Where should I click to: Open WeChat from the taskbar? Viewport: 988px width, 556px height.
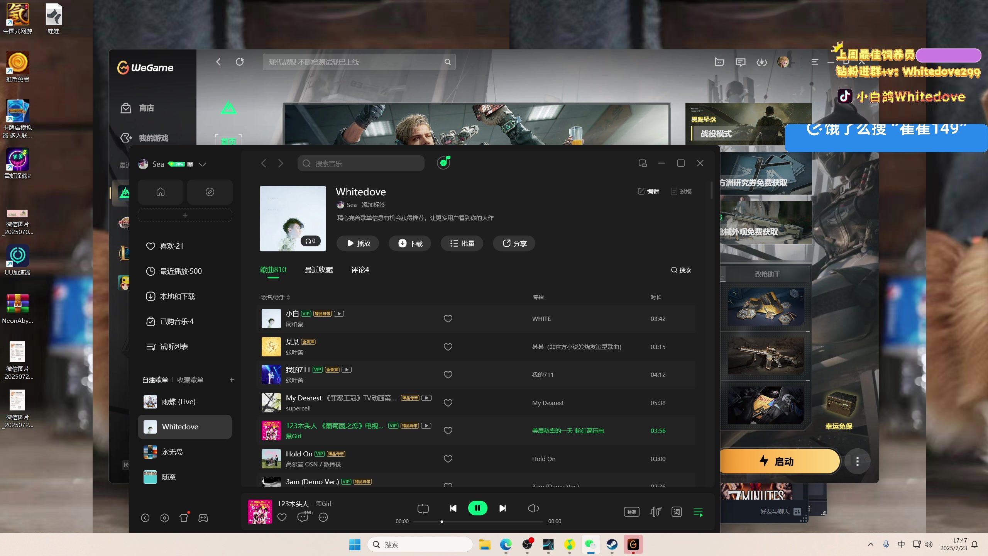pyautogui.click(x=590, y=544)
